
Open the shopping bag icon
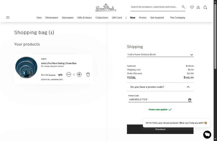[x=205, y=7]
